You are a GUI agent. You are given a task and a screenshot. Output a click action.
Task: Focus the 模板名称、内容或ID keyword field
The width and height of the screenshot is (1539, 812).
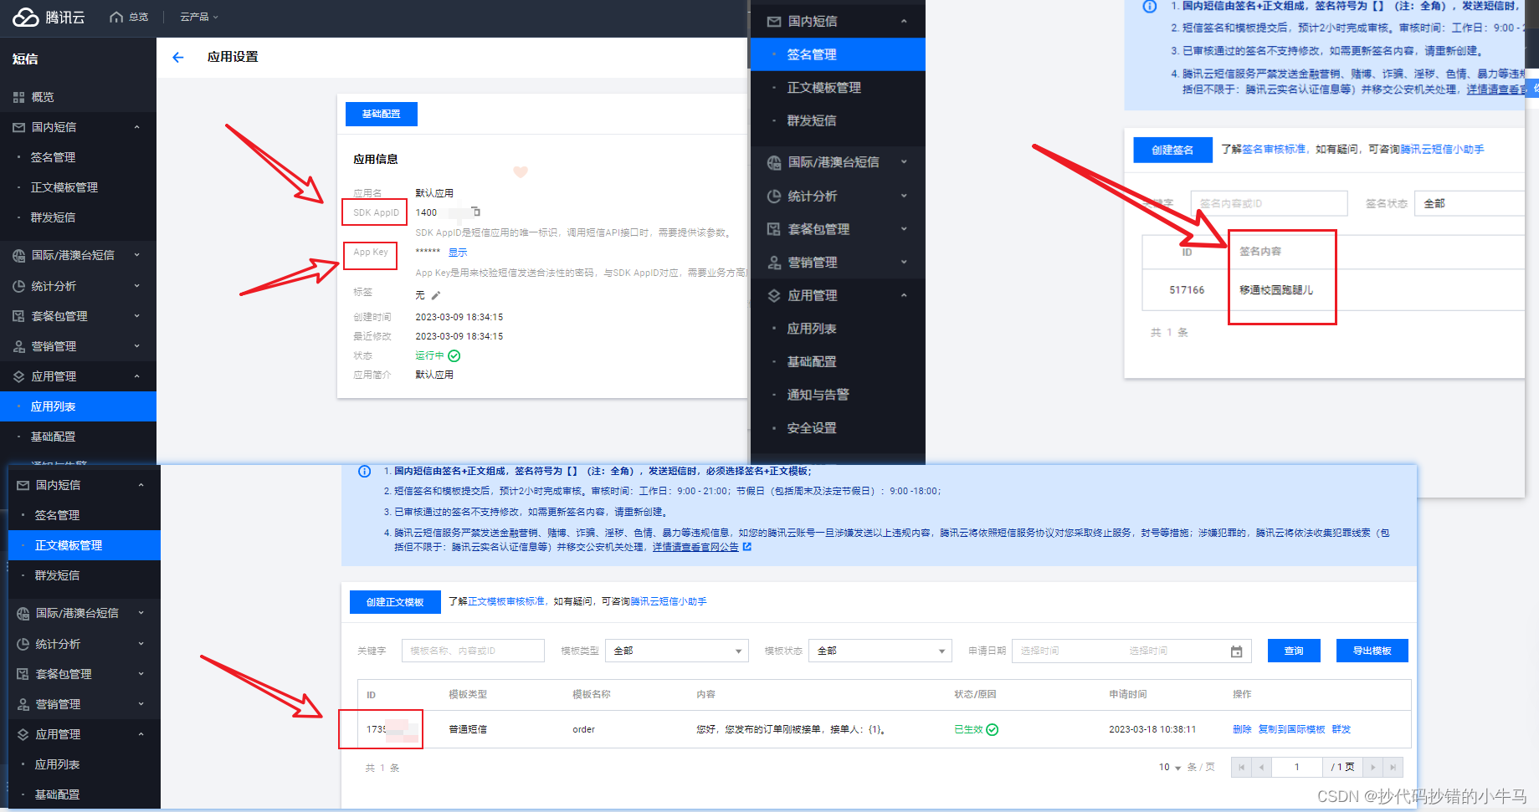point(473,651)
